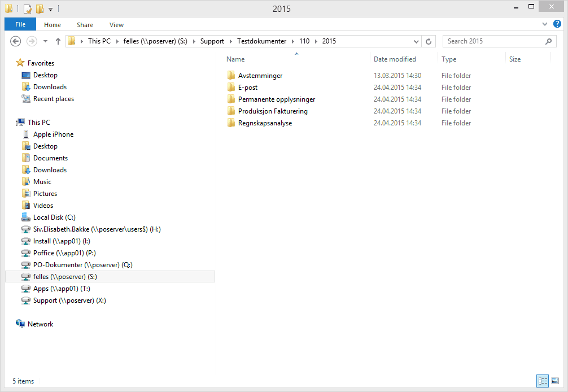Open the File menu tab

point(20,24)
